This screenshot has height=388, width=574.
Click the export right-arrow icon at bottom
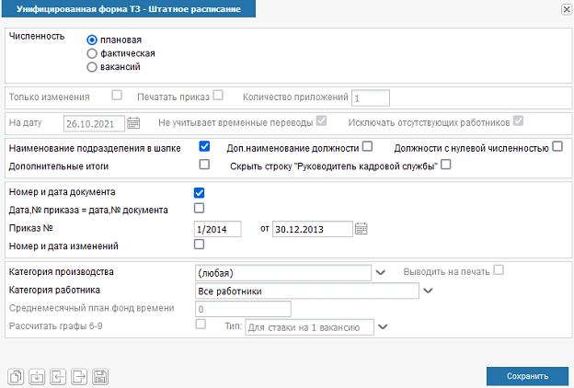point(79,377)
